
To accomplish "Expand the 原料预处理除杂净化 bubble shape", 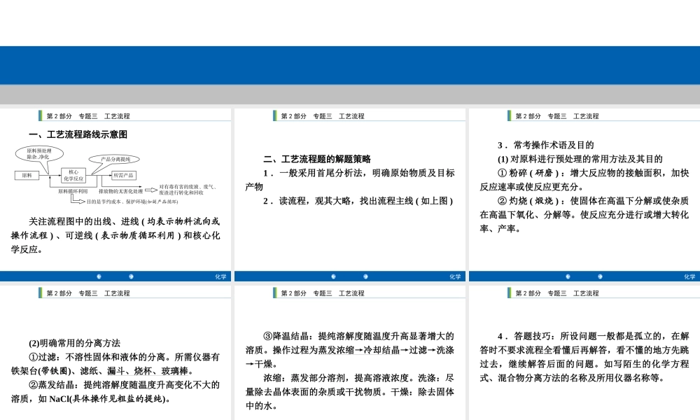I will click(x=38, y=153).
